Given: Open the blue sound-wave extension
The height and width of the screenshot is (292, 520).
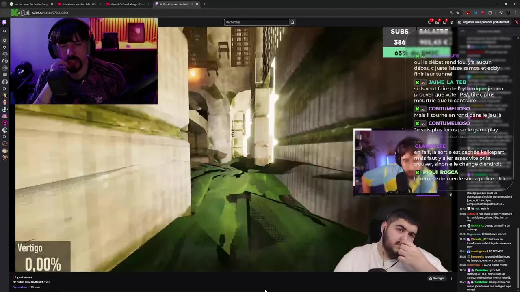Looking at the screenshot, I should (475, 13).
